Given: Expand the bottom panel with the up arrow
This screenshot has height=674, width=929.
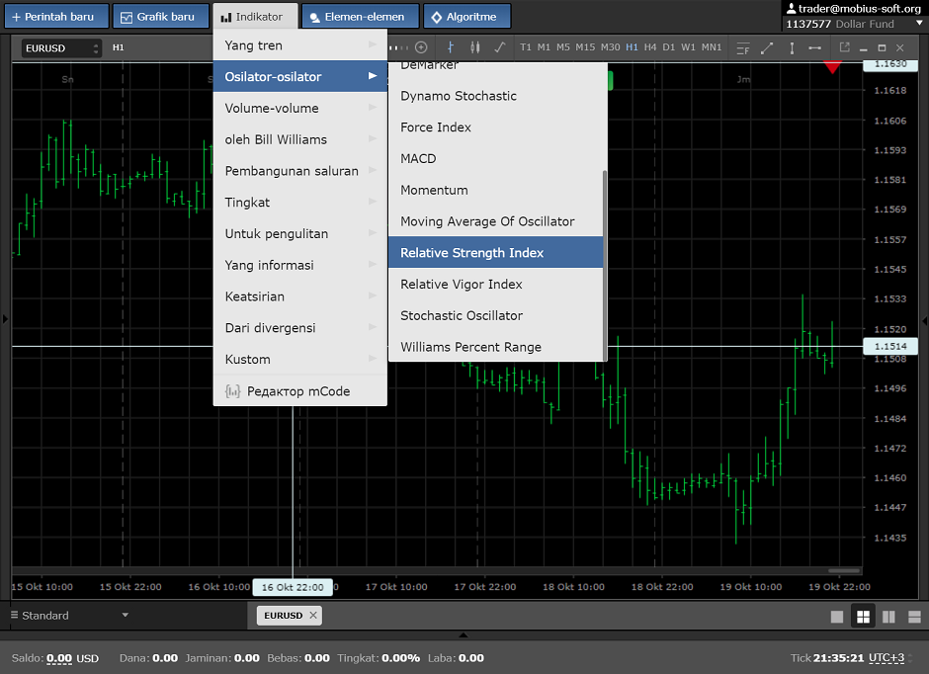Looking at the screenshot, I should (464, 634).
